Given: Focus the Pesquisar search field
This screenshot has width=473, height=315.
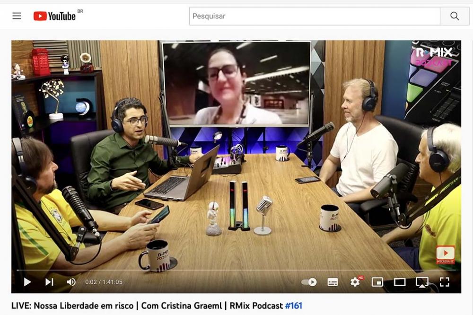Looking at the screenshot, I should [x=315, y=16].
